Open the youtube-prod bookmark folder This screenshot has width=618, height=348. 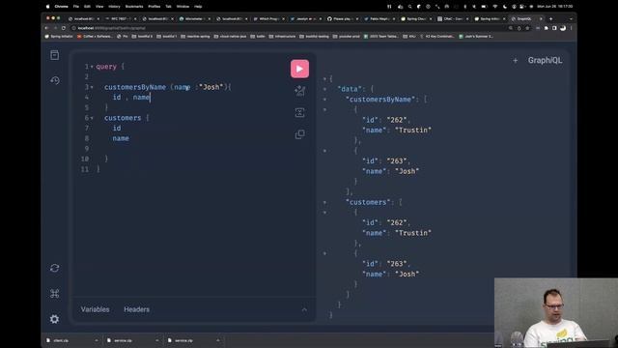point(347,37)
